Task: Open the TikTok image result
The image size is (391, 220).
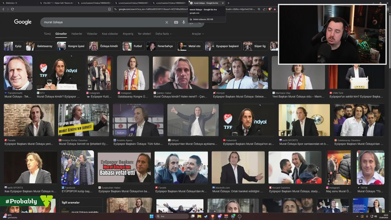Action: 371,168
